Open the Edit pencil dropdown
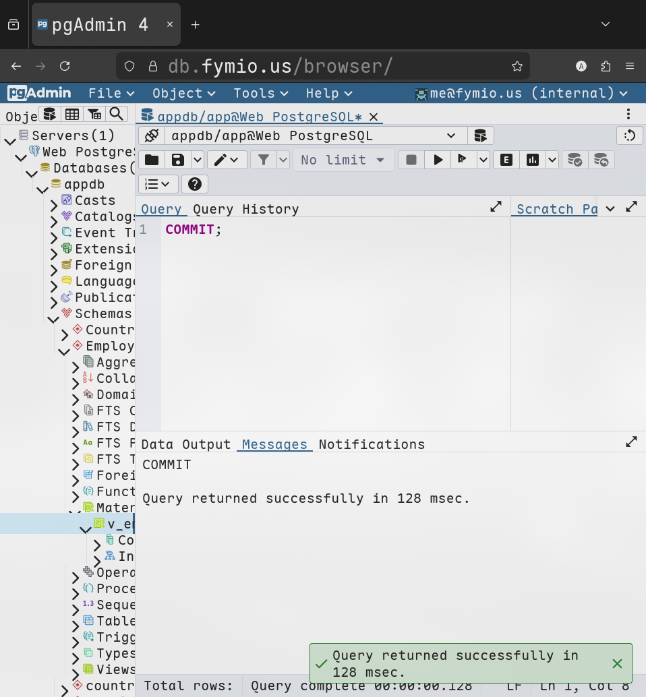Screen dimensions: 646x697 pos(226,160)
